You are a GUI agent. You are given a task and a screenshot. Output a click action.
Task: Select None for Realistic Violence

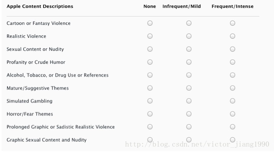(x=150, y=36)
